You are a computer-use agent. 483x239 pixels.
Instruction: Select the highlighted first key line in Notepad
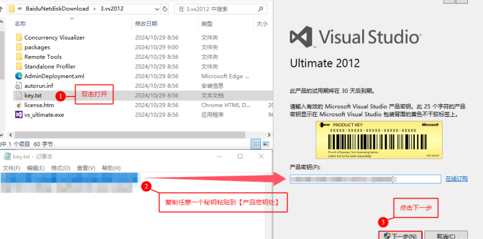click(69, 178)
